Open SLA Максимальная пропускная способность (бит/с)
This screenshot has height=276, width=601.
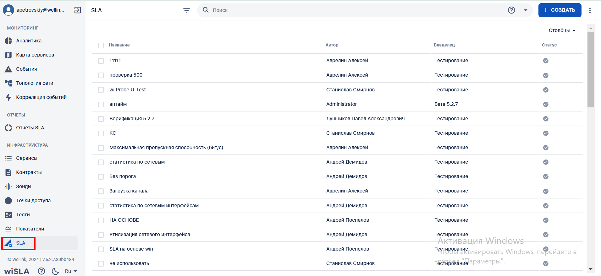point(166,148)
